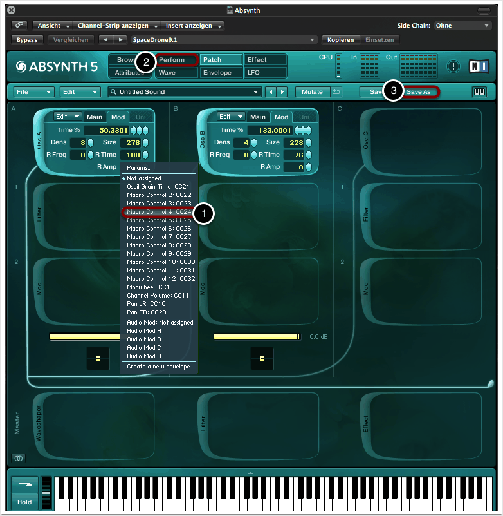Image resolution: width=503 pixels, height=516 pixels.
Task: Open the Untitled Sound dropdown
Action: (185, 92)
